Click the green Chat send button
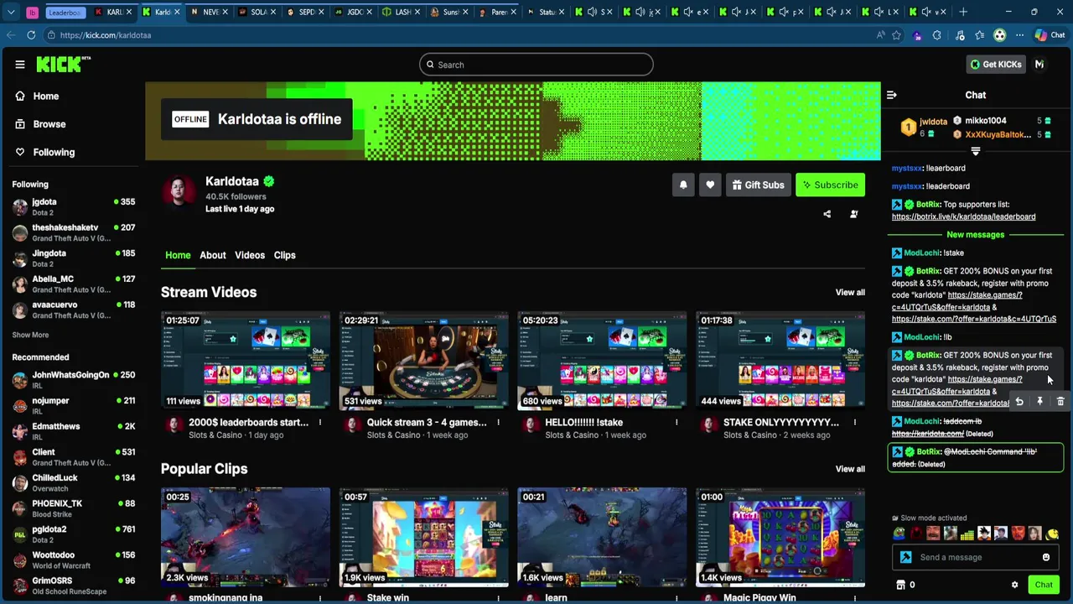Viewport: 1073px width, 604px height. (1044, 585)
